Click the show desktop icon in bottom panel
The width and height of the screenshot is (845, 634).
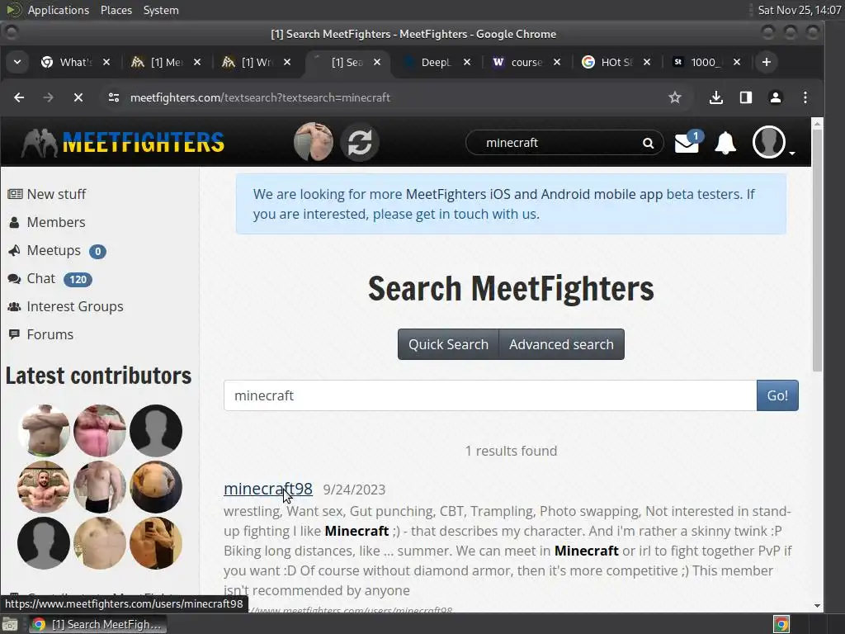pos(10,624)
